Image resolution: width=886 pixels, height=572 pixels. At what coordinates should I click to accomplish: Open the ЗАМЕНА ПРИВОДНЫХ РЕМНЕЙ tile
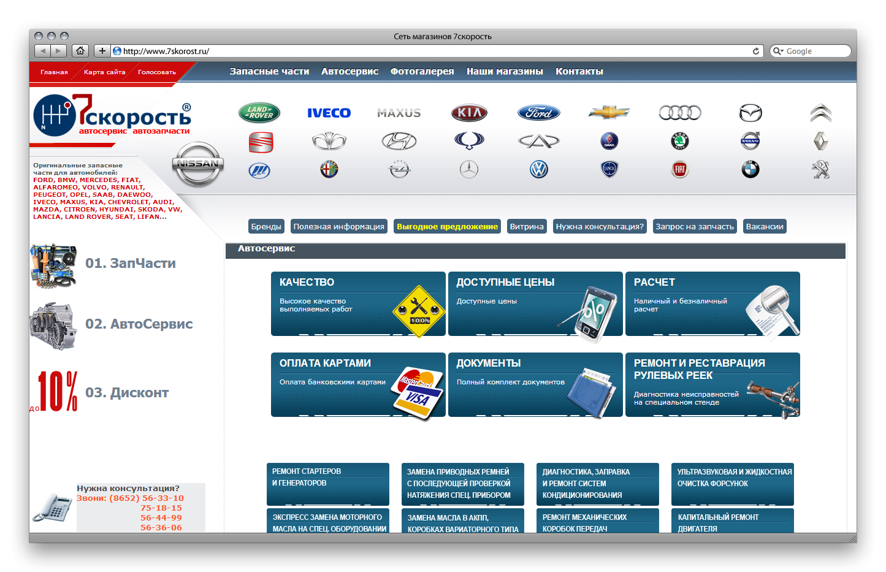click(x=463, y=484)
